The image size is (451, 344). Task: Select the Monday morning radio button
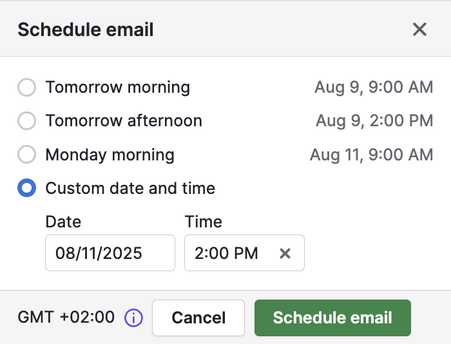click(27, 155)
